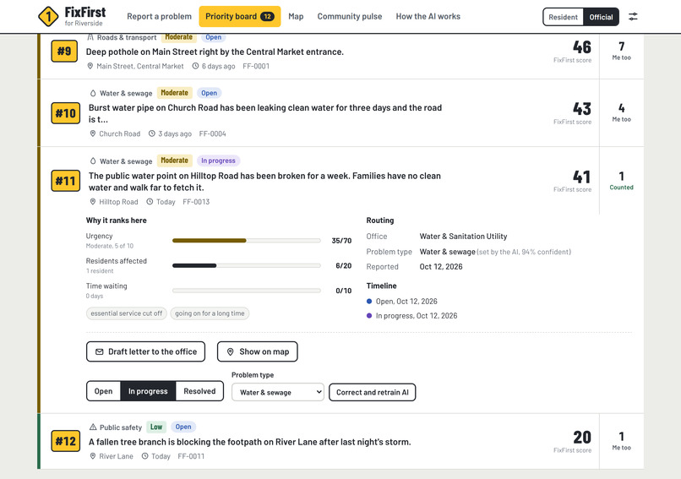
Task: Click the Low severity badge on report #12
Action: click(156, 427)
